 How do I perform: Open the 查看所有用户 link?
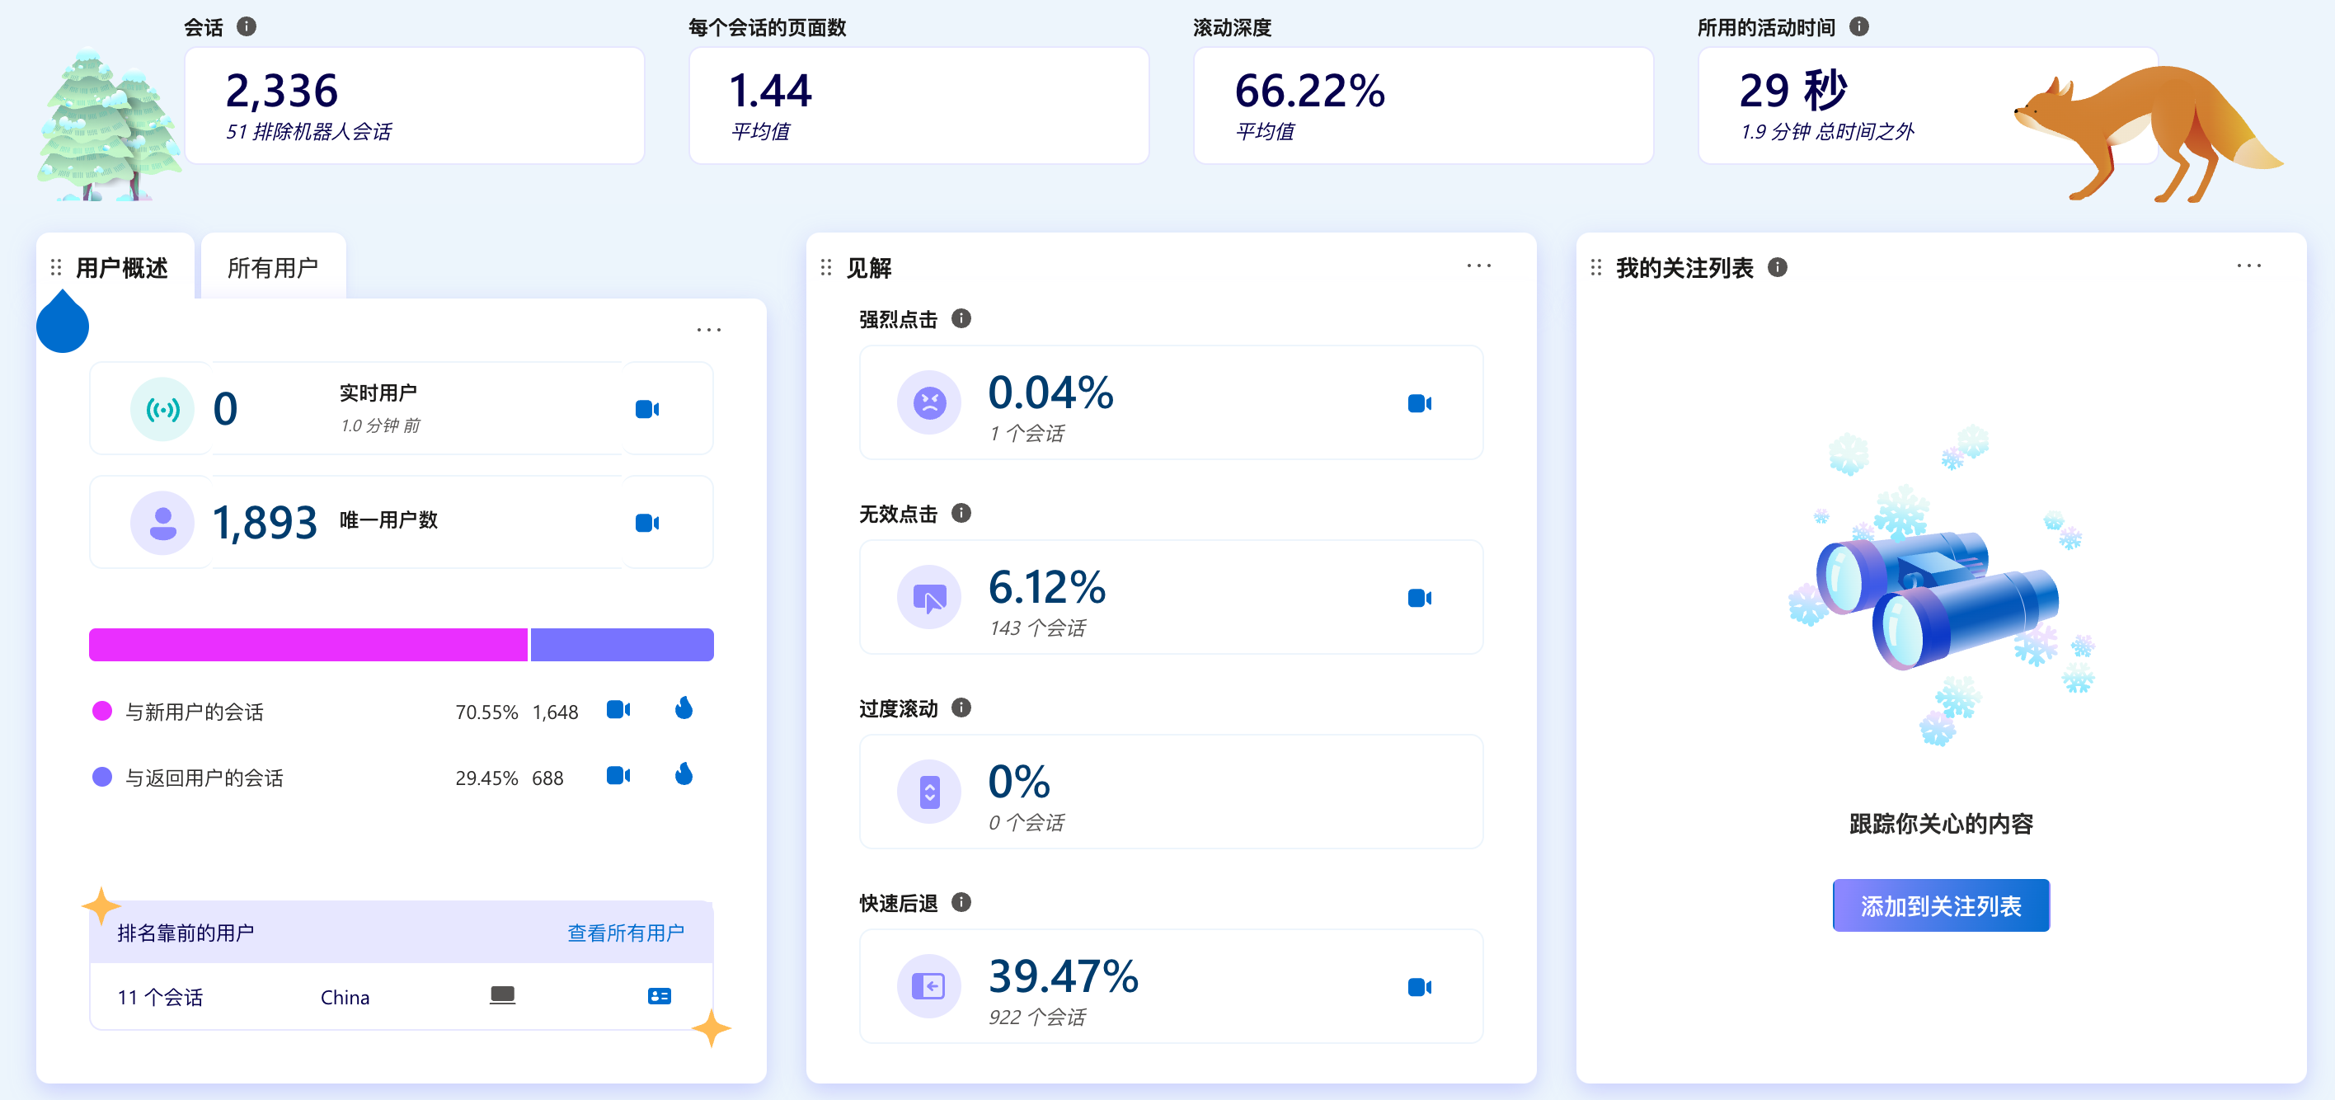tap(626, 933)
